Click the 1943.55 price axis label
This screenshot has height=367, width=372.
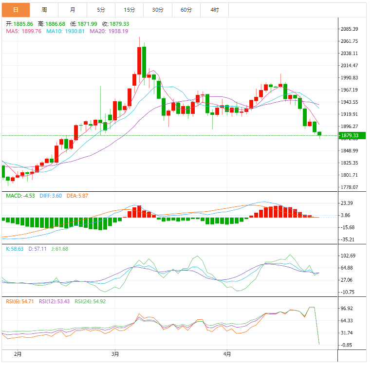349,102
